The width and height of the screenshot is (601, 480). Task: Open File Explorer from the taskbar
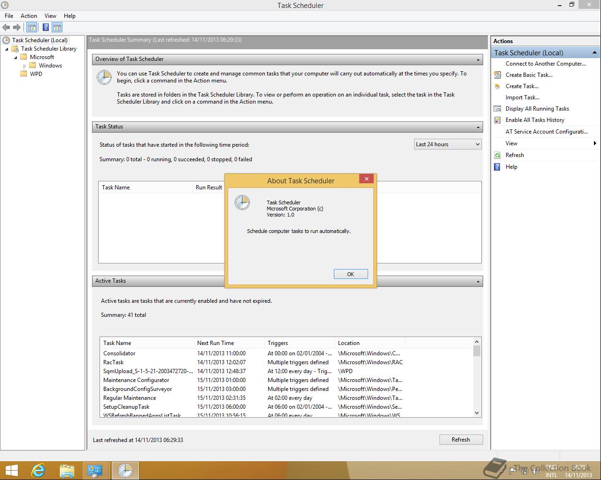click(67, 470)
